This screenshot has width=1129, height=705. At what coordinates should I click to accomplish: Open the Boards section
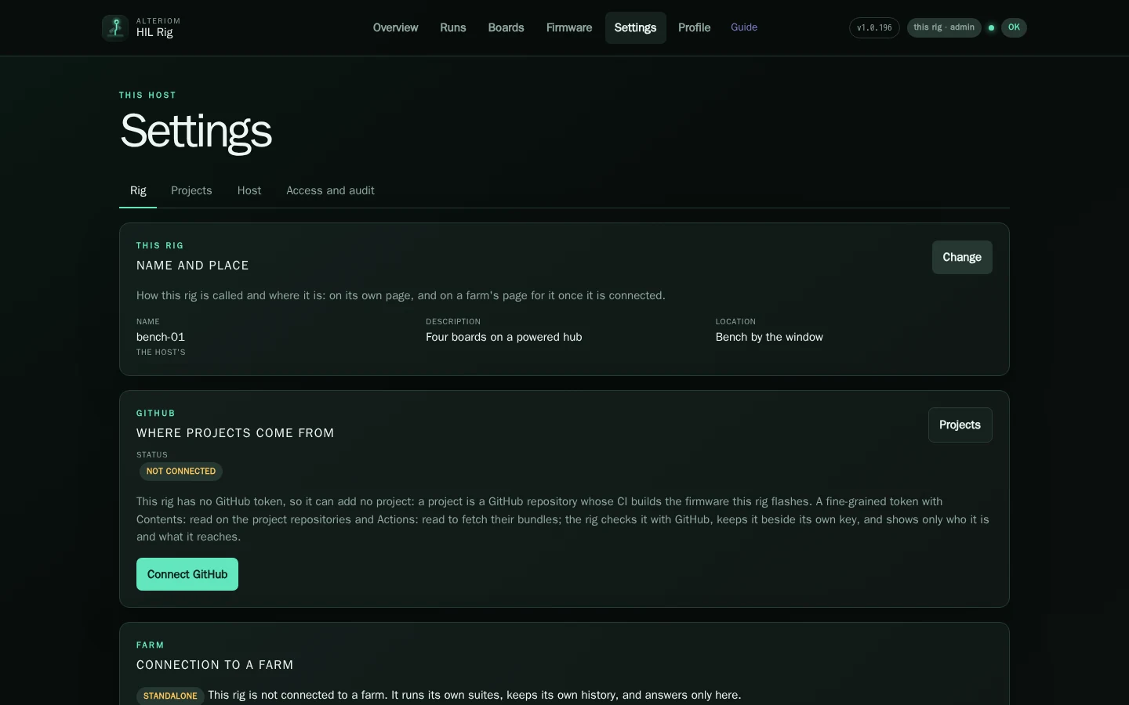[x=506, y=27]
